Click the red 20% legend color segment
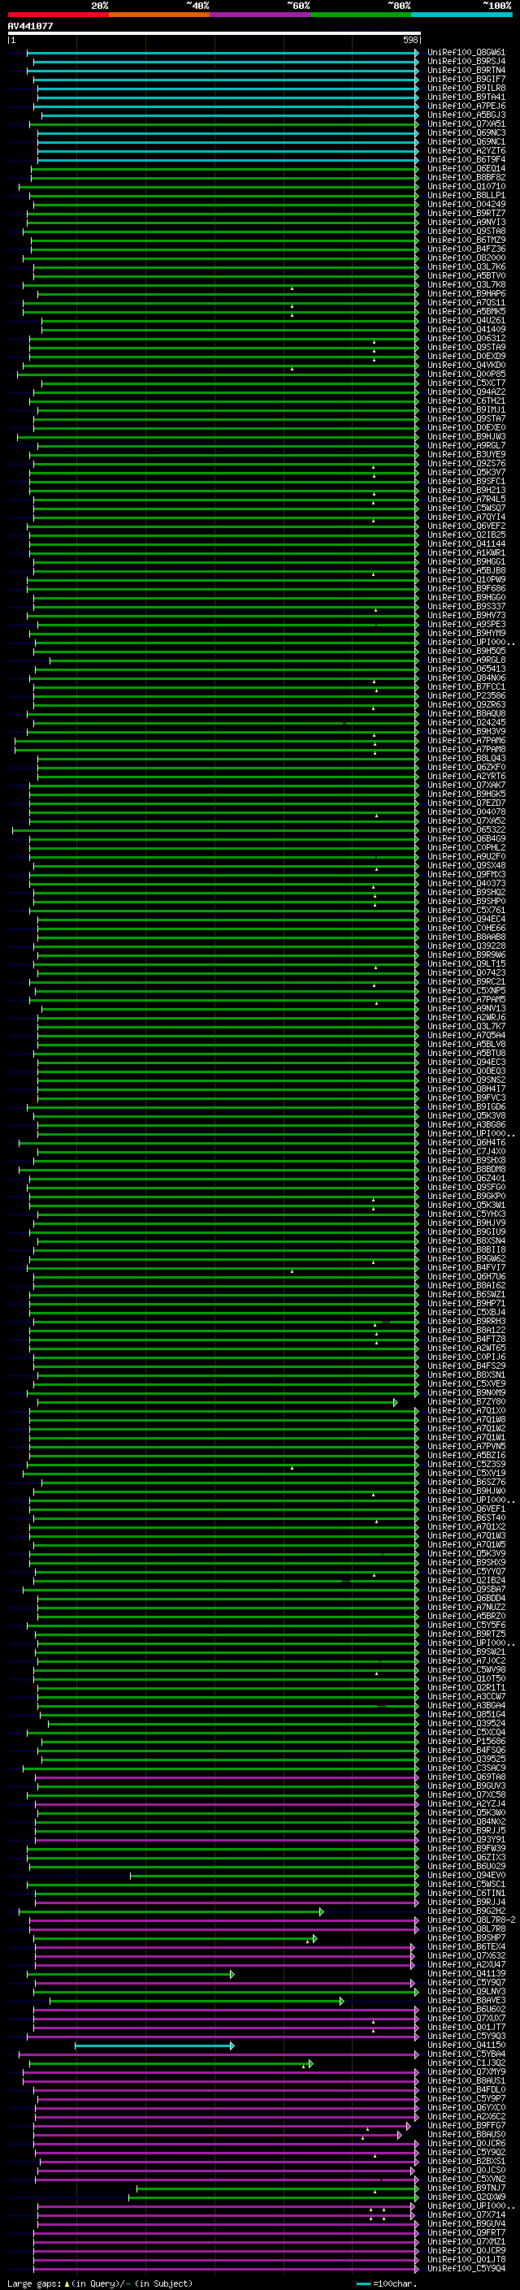 58,15
